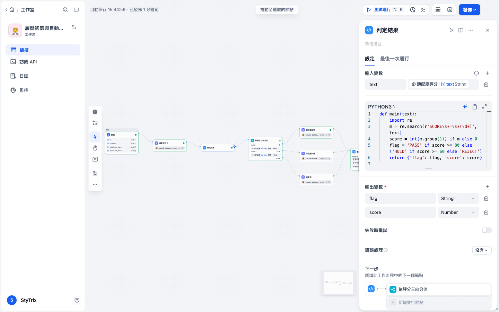Copy the code with the clipboard icon
The height and width of the screenshot is (312, 499).
tap(475, 107)
